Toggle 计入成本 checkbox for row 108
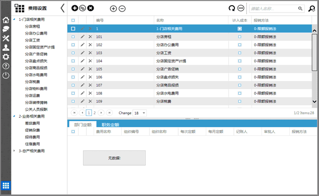 tap(240, 93)
